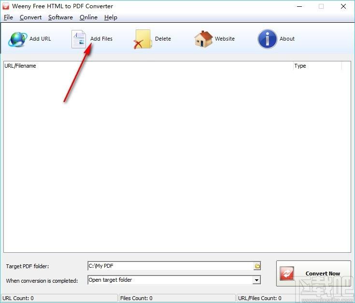Close the converter window
355x303 pixels.
tap(343, 6)
